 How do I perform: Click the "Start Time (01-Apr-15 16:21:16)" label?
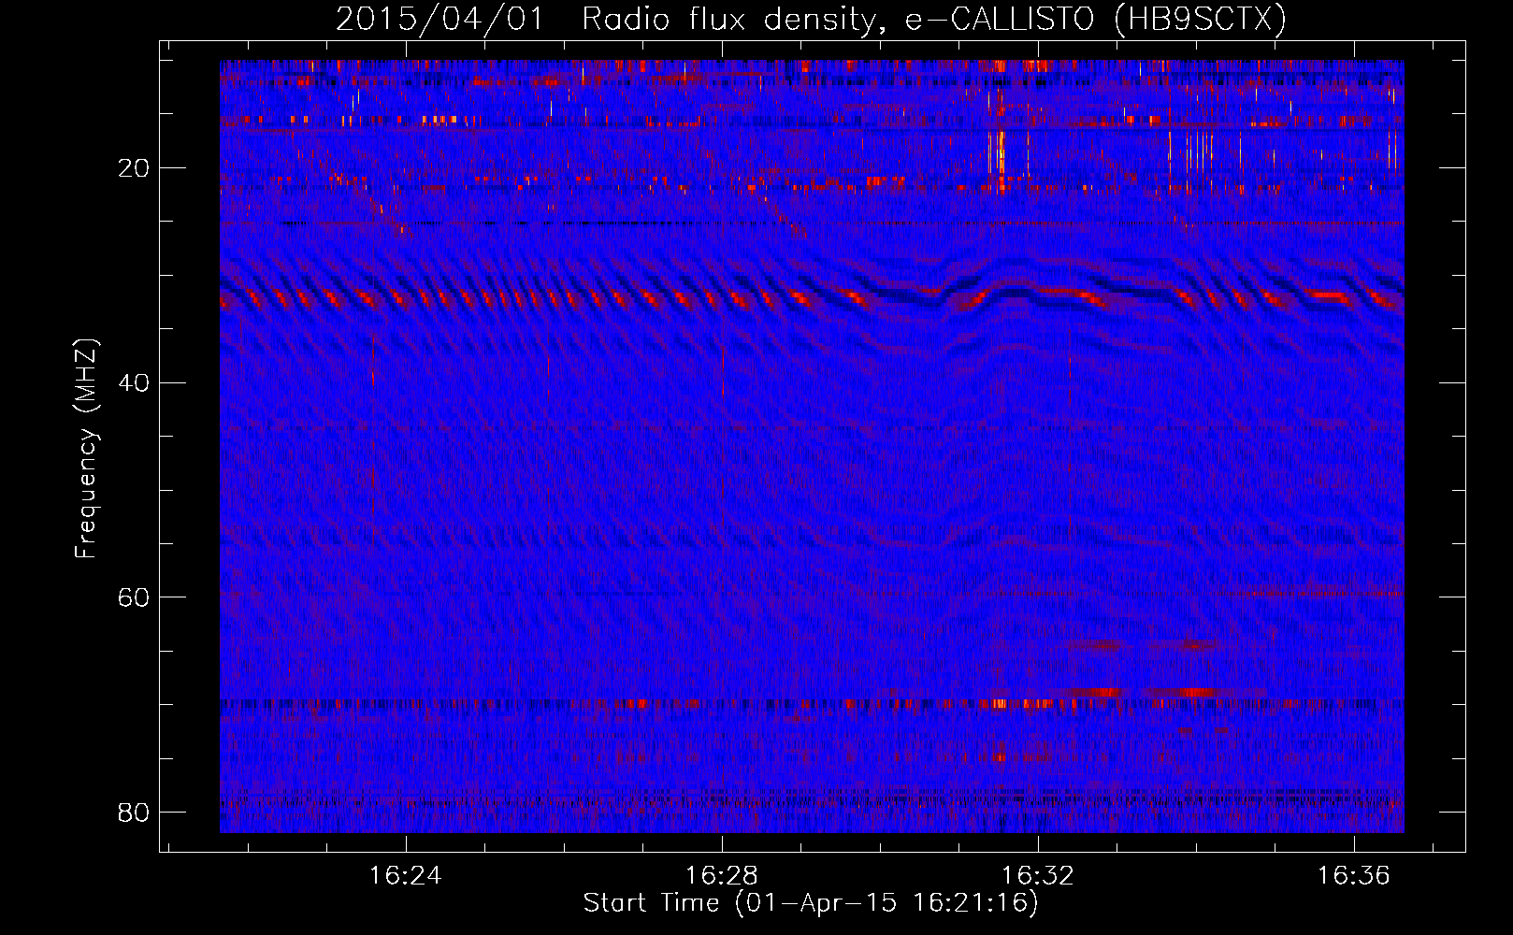[x=811, y=903]
